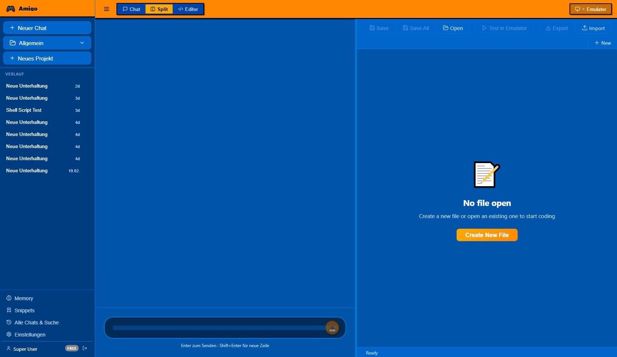Switch to the Chat tab

click(x=131, y=9)
